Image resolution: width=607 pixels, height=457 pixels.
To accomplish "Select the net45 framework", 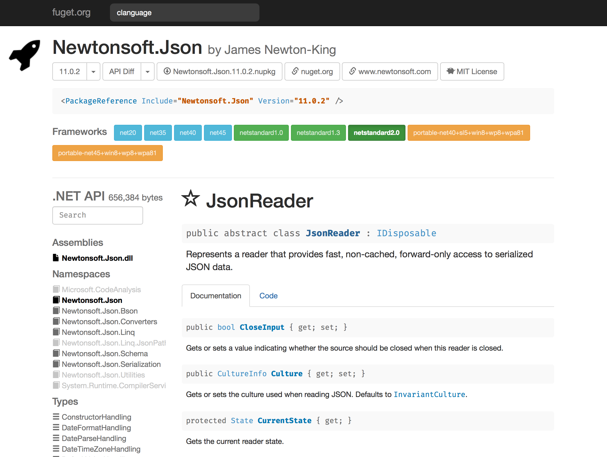I will [218, 133].
